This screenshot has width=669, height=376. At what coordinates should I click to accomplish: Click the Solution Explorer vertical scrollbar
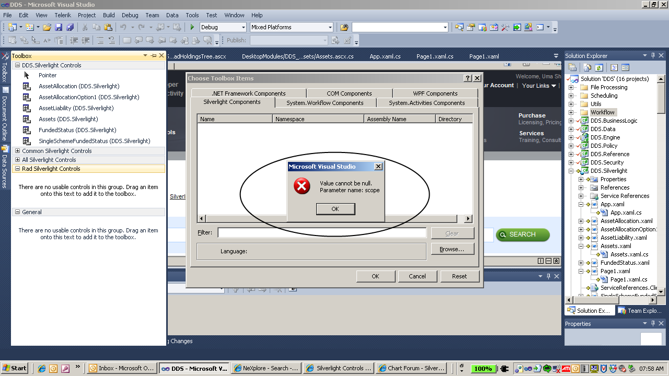[x=661, y=186]
